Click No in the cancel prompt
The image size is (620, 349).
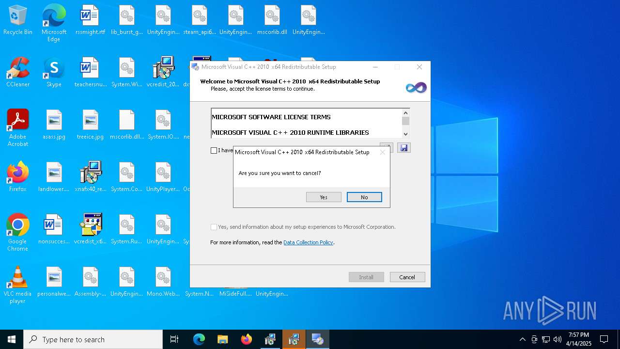(364, 197)
